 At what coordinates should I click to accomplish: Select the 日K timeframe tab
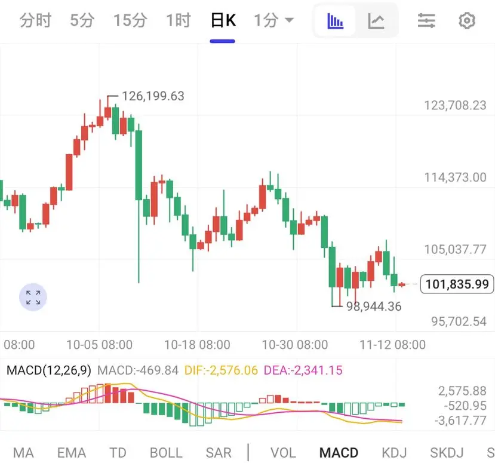(x=223, y=20)
